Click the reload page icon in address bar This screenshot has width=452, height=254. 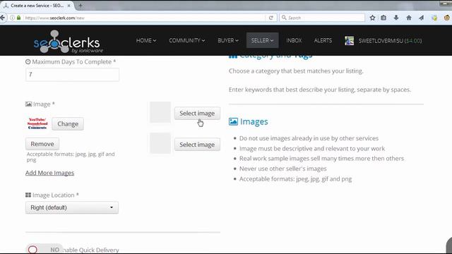tap(271, 18)
